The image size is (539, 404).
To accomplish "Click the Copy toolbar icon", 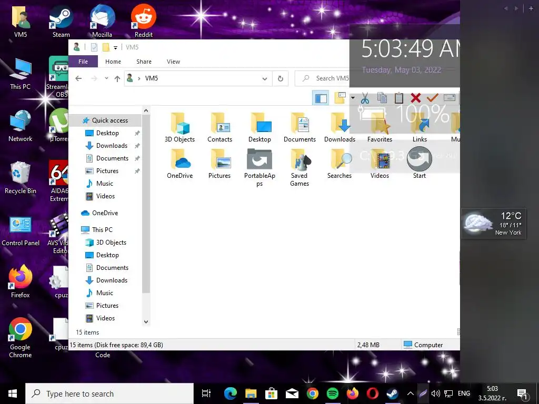I will (382, 98).
